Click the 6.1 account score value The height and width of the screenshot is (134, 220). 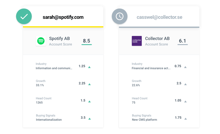tap(182, 41)
